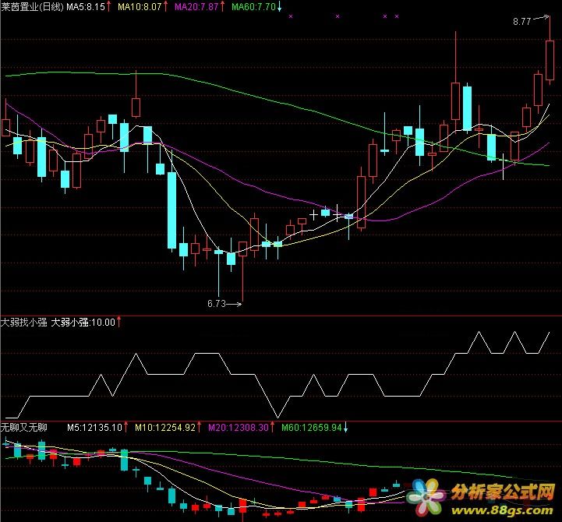The width and height of the screenshot is (562, 522).
Task: Click the 8.77 high price label
Action: pyautogui.click(x=521, y=22)
